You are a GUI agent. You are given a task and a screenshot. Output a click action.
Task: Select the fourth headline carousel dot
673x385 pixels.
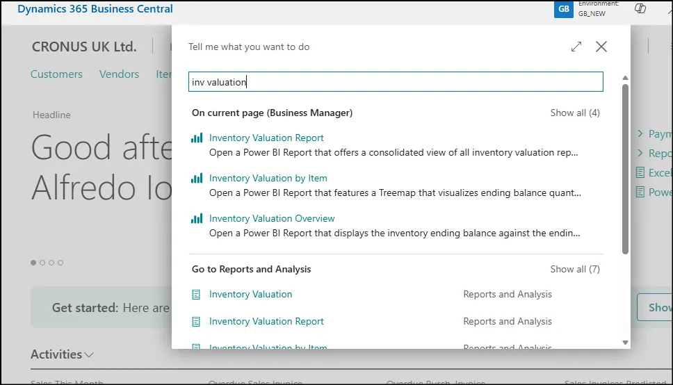pyautogui.click(x=60, y=263)
